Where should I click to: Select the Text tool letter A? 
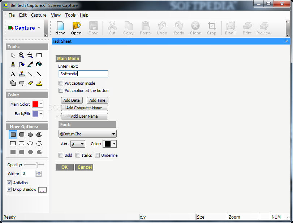(13, 74)
